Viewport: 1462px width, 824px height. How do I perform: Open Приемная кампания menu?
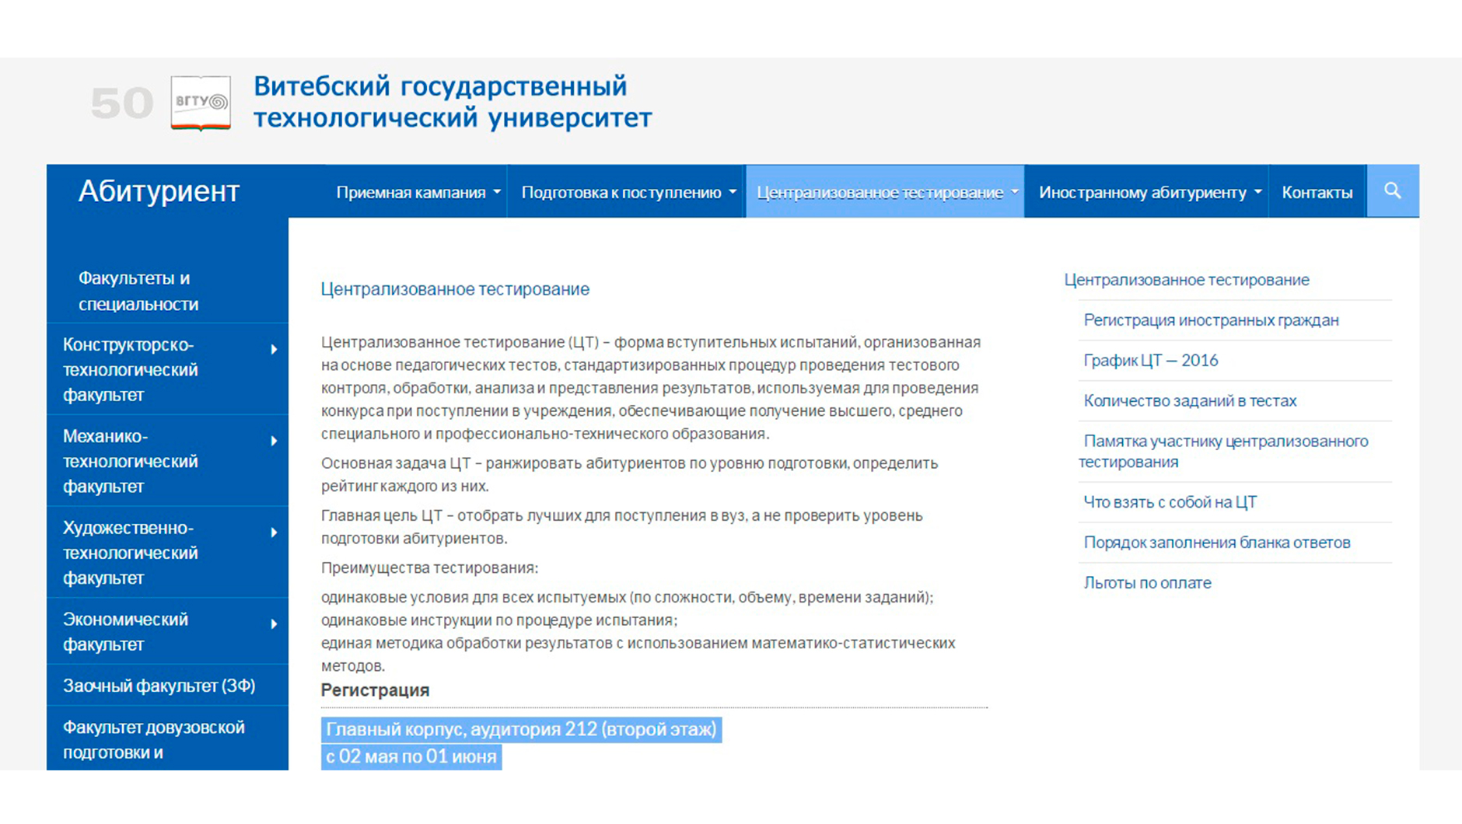[418, 192]
